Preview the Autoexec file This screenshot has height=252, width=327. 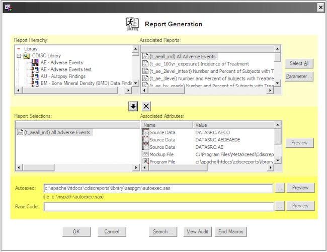tap(300, 188)
